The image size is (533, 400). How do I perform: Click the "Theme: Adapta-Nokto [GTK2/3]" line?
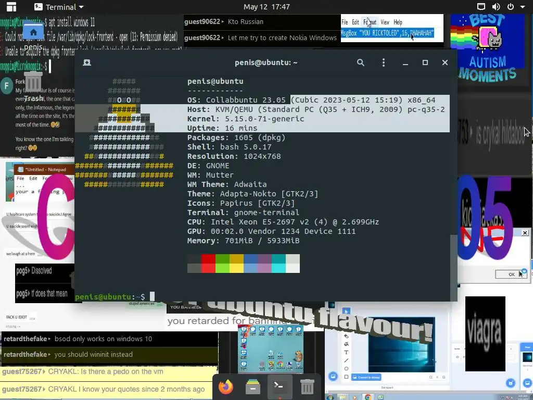click(252, 194)
